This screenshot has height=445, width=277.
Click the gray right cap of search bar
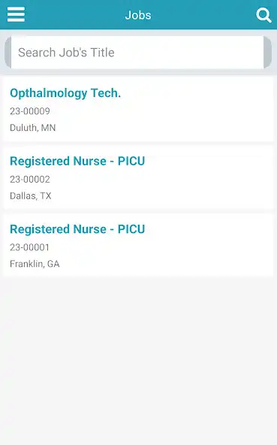point(268,53)
